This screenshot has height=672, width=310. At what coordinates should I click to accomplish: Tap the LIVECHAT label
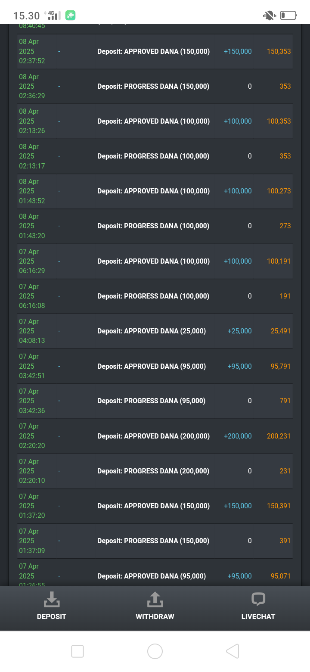(258, 616)
